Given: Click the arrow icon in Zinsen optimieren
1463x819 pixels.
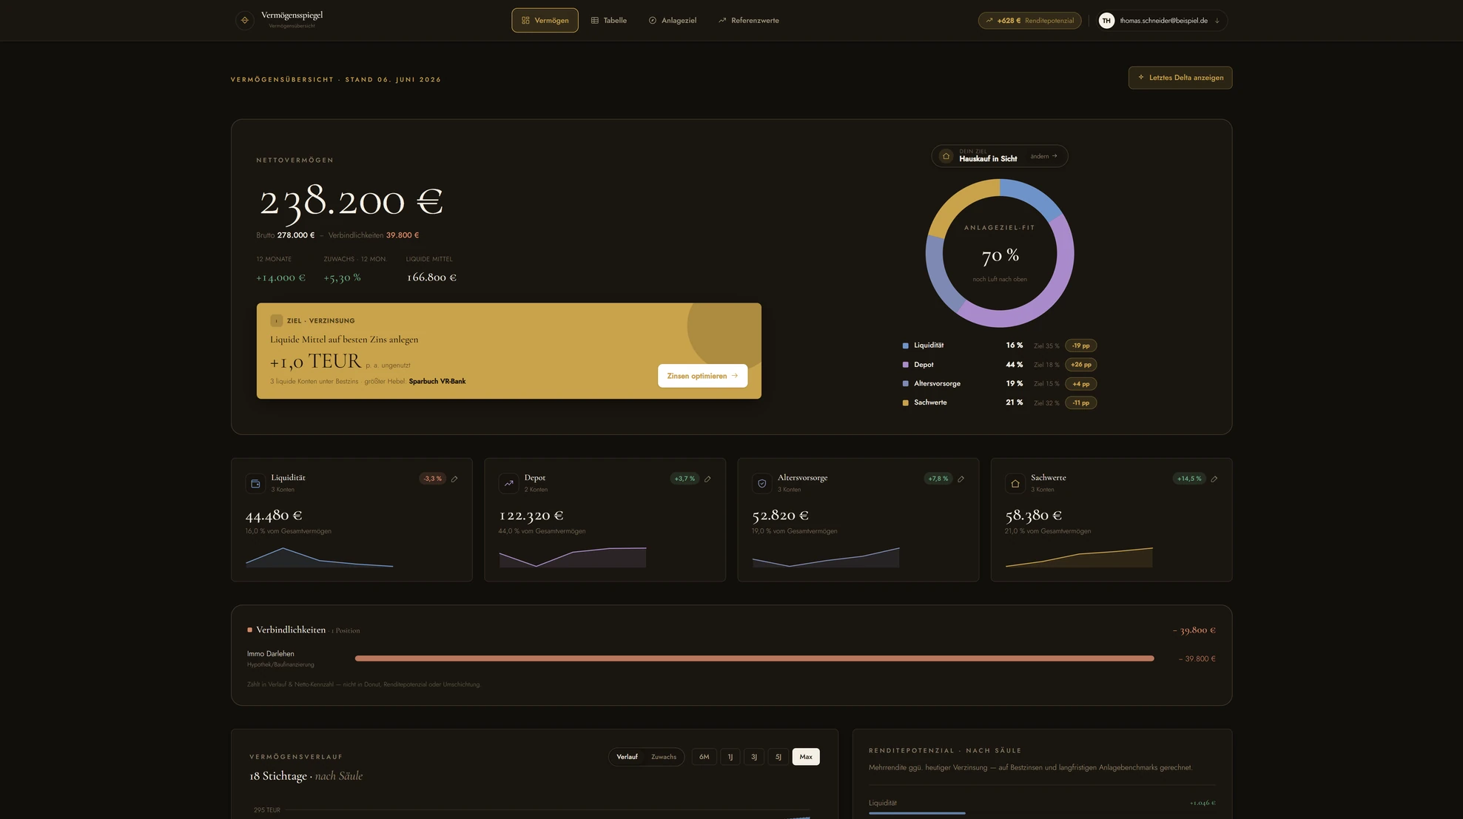Looking at the screenshot, I should tap(734, 376).
